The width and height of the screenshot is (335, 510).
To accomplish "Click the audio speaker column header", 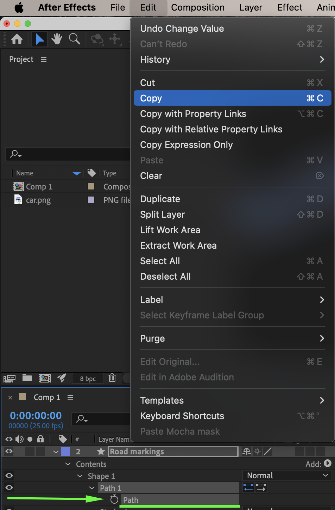I will pyautogui.click(x=19, y=439).
